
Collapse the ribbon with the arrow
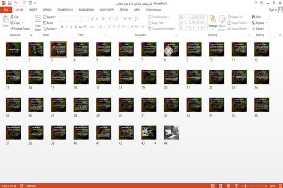(x=280, y=35)
